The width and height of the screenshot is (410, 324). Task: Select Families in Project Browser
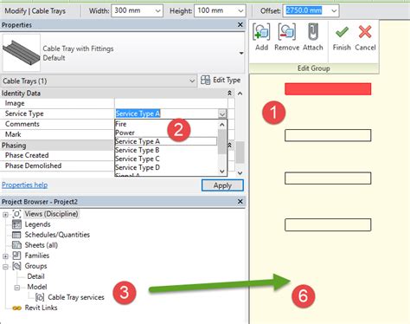click(37, 256)
